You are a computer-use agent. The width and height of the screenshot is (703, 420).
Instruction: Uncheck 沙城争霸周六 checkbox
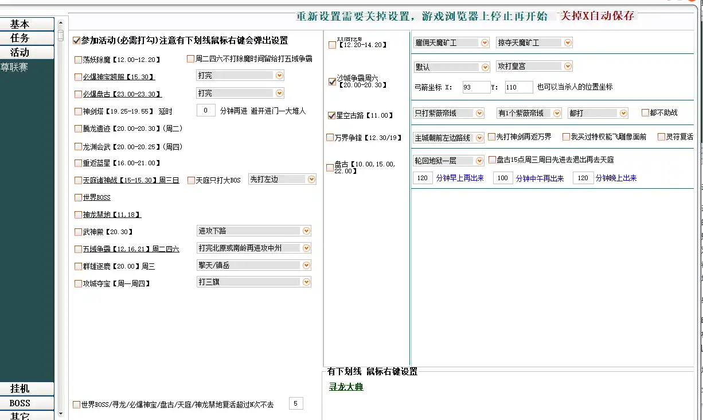click(332, 81)
